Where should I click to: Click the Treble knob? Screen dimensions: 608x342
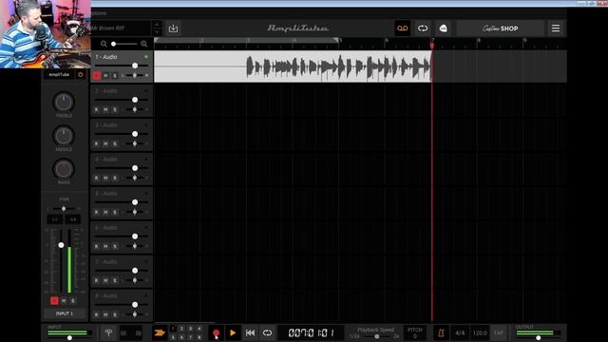[x=64, y=102]
